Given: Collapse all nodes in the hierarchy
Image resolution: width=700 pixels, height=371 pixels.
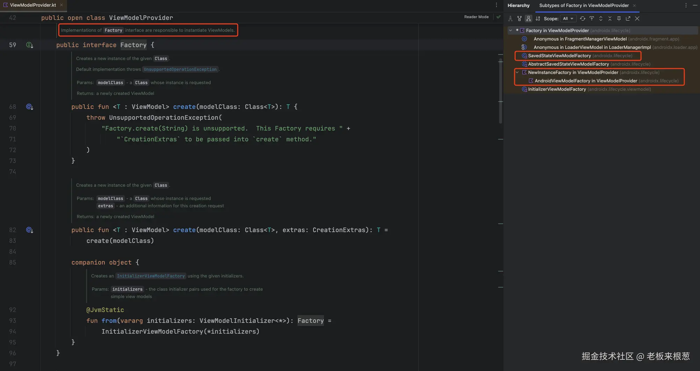Looking at the screenshot, I should pyautogui.click(x=610, y=18).
